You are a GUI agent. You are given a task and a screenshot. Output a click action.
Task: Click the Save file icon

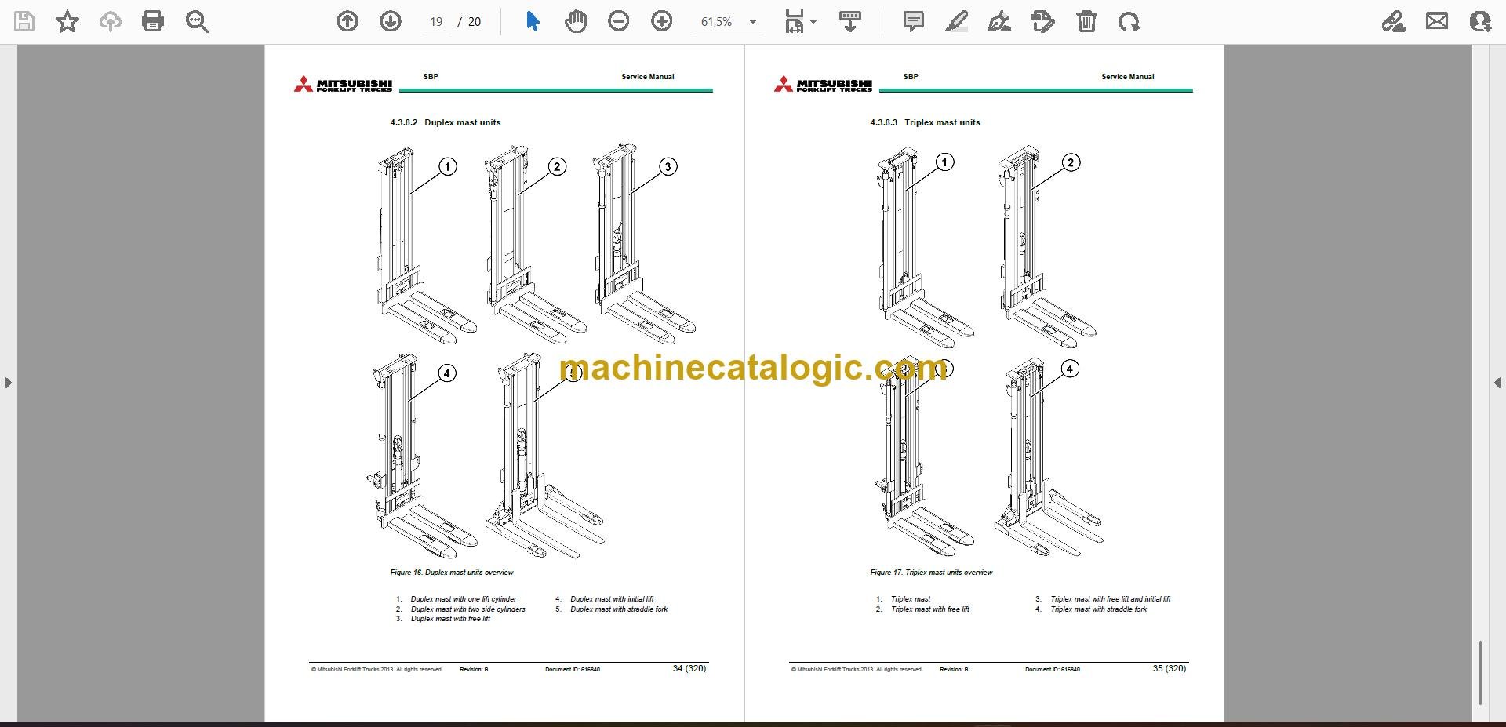[x=24, y=21]
